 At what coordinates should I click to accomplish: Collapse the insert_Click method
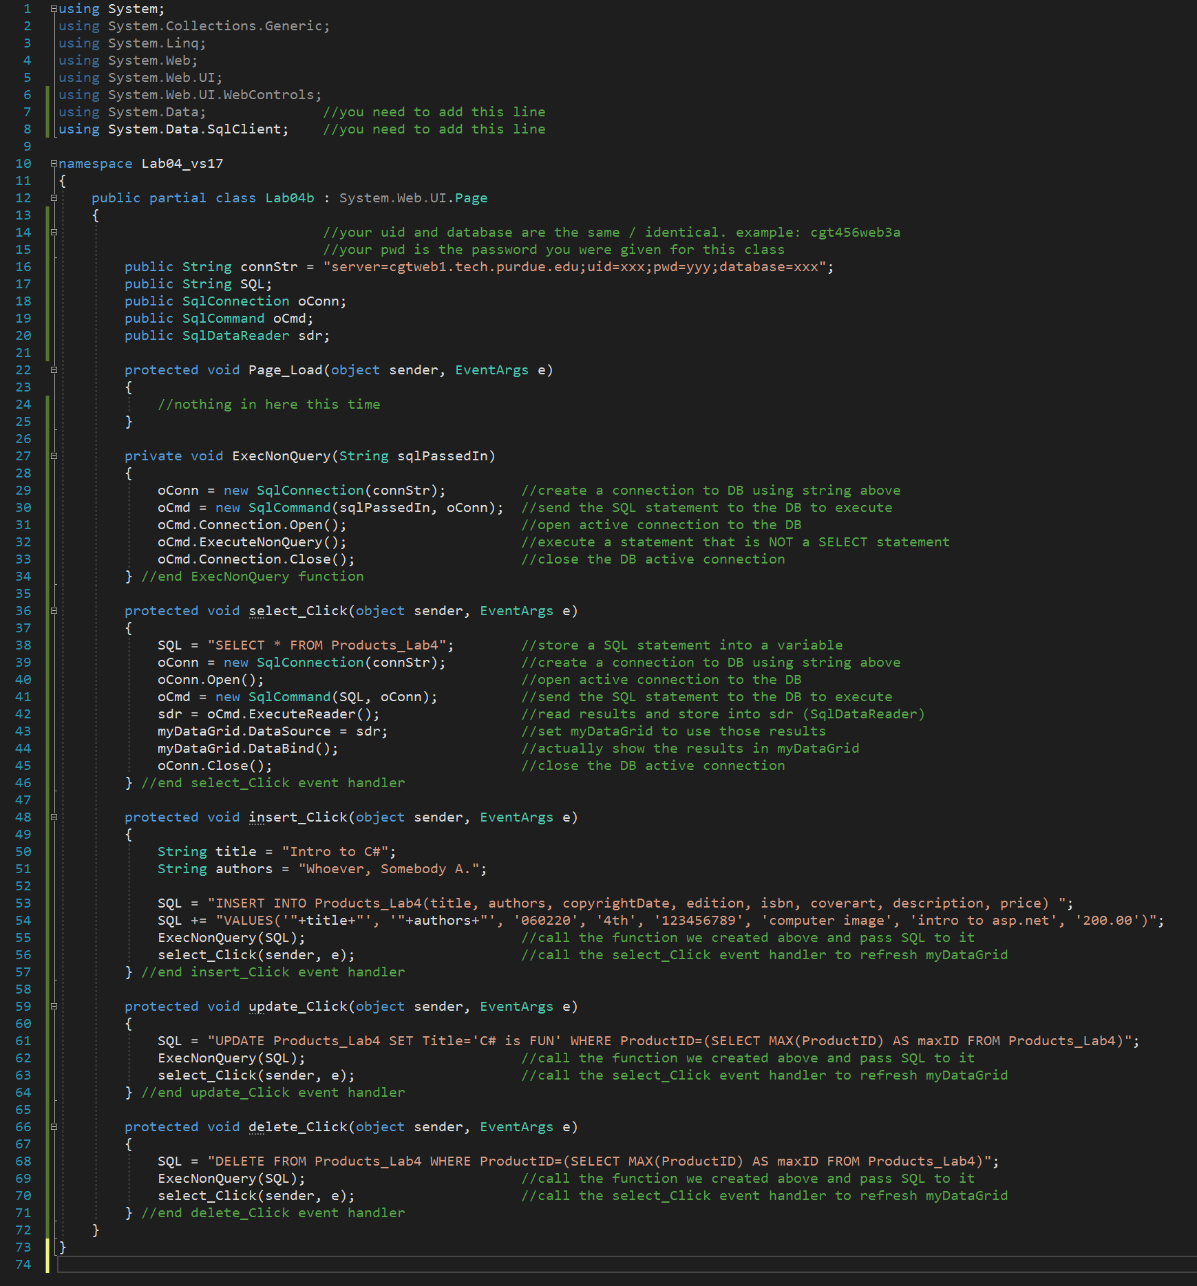[54, 817]
